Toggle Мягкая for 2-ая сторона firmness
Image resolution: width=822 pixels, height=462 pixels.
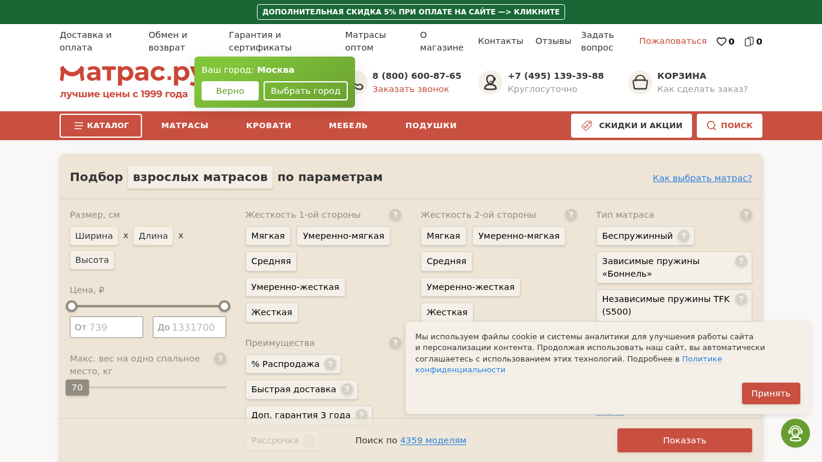(443, 236)
